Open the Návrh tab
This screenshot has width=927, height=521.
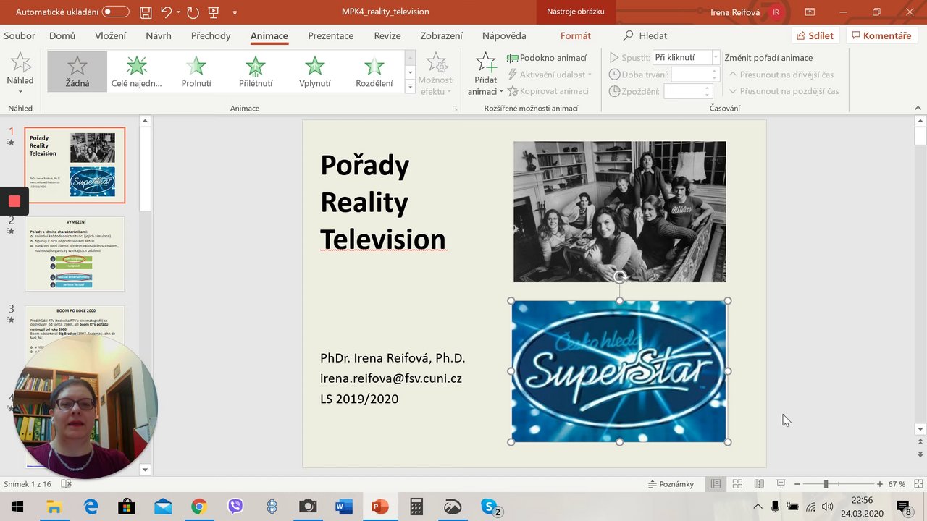point(159,35)
